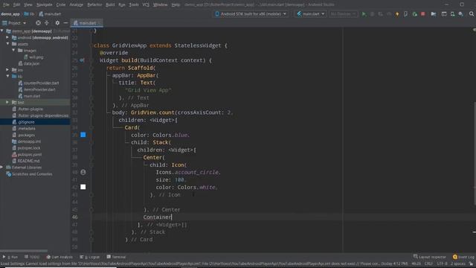
Task: Click the blue color swatch in line 35 gutter
Action: (83, 135)
